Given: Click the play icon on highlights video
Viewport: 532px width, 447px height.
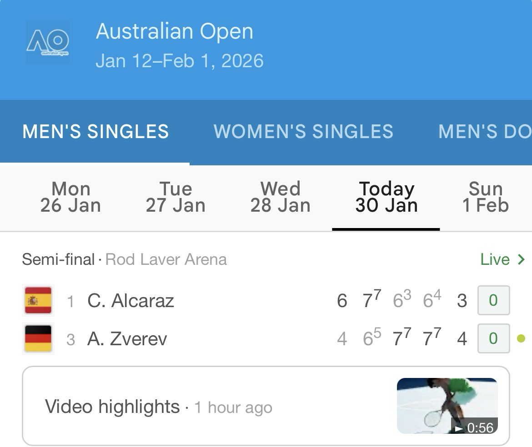Looking at the screenshot, I should click(459, 428).
